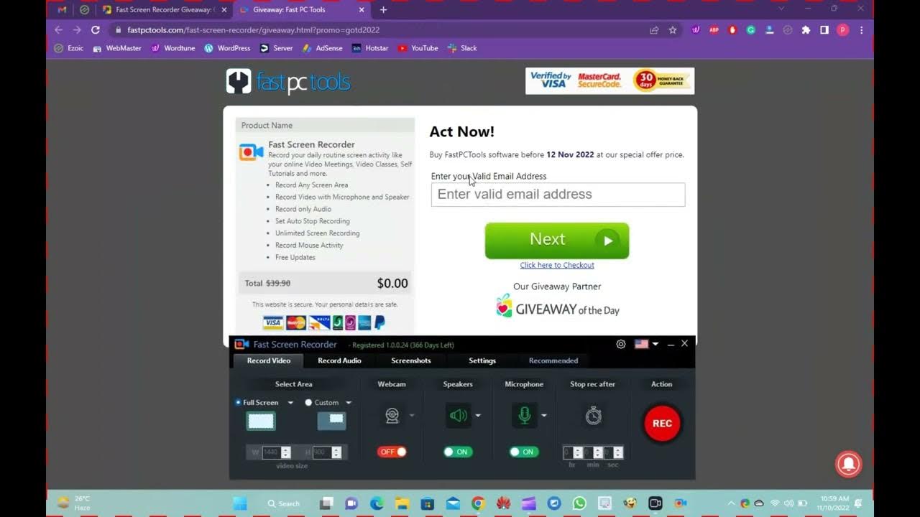The height and width of the screenshot is (517, 920).
Task: Open Chrome from the taskbar
Action: coord(478,503)
